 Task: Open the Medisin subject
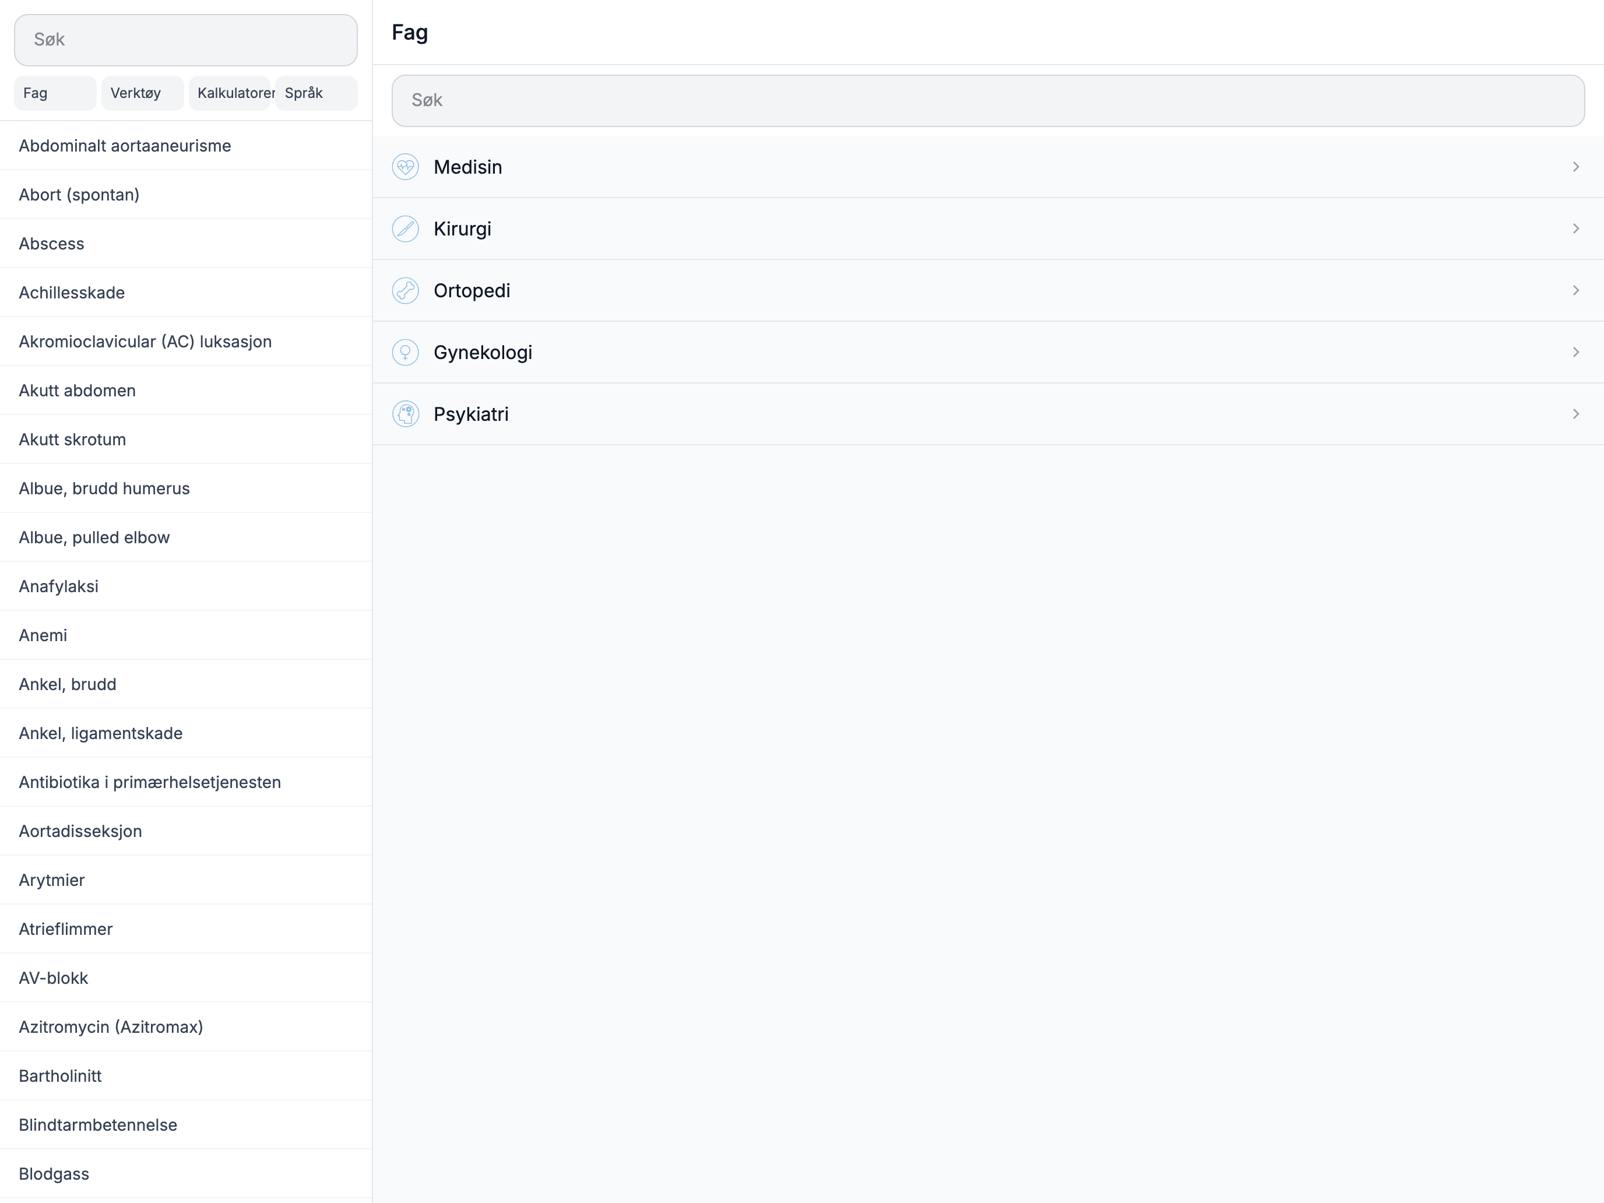click(987, 167)
